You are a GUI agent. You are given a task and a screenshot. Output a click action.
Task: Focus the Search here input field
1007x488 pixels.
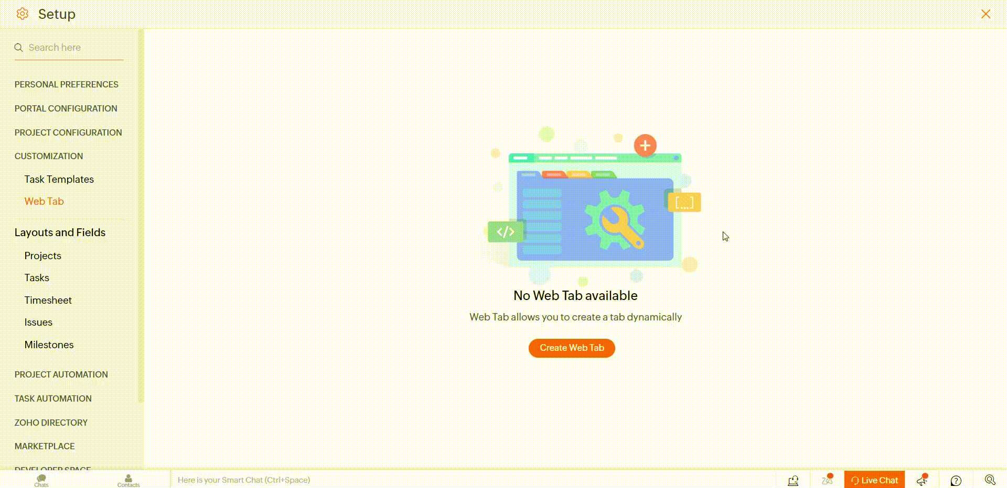69,48
